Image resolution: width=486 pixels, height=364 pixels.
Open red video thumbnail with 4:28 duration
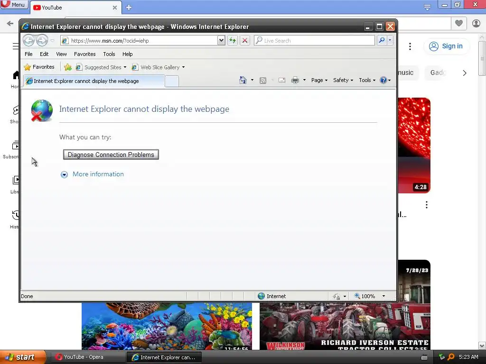pyautogui.click(x=414, y=145)
